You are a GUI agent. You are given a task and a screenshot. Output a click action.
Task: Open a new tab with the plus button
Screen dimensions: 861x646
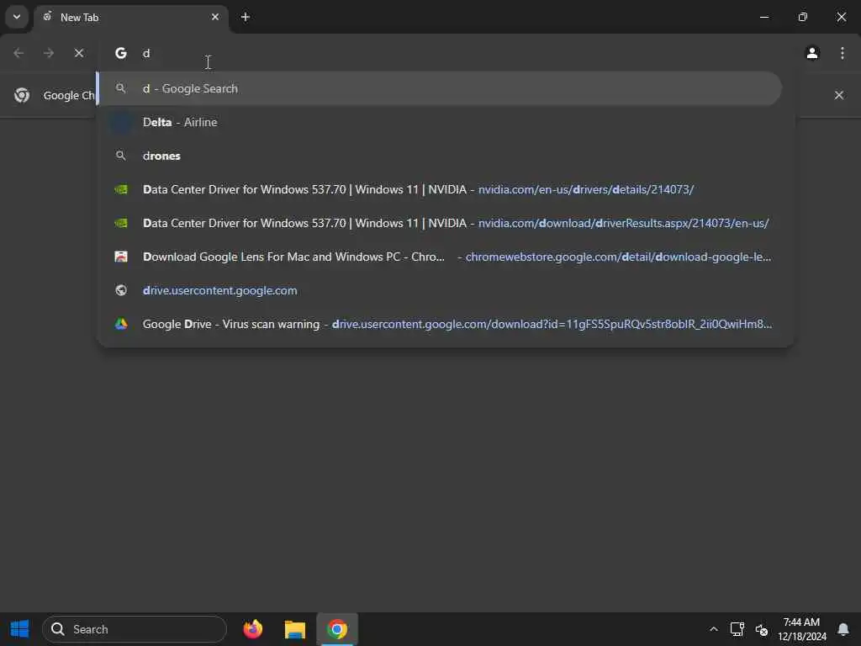(246, 17)
